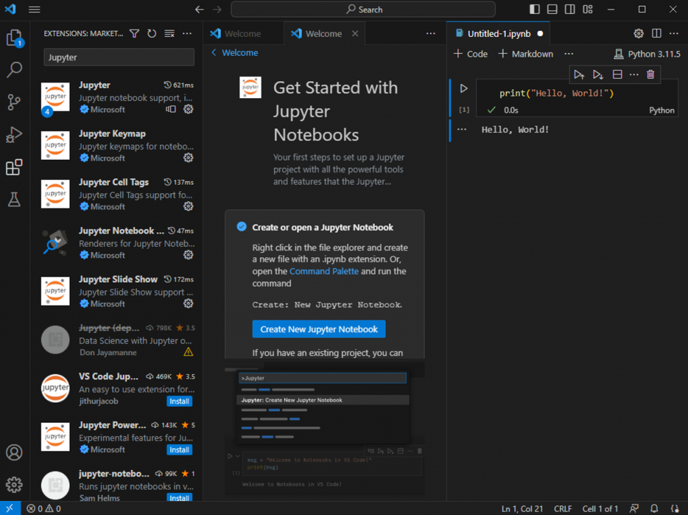The height and width of the screenshot is (515, 688).
Task: Split the cell icon
Action: [617, 75]
